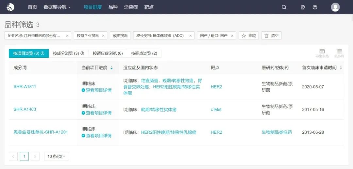Click help icon beside 按成分浏览

pyautogui.click(x=82, y=54)
